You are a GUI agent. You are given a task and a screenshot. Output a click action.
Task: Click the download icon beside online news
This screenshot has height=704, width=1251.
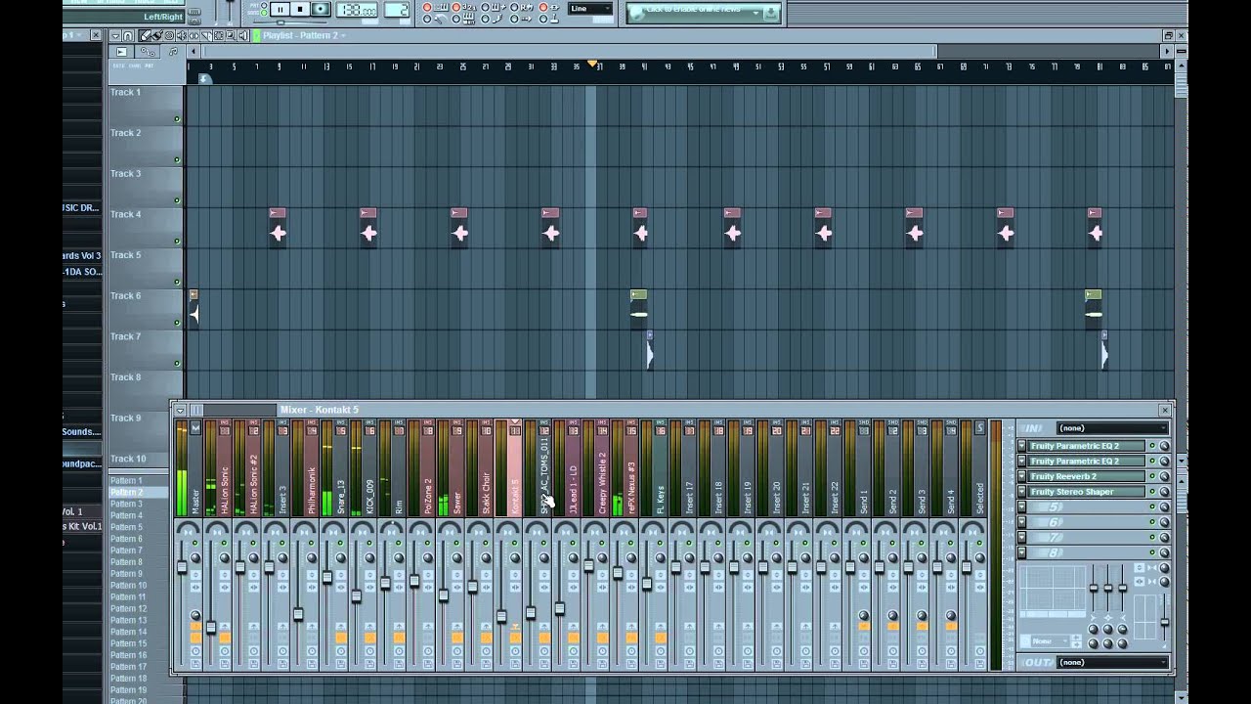coord(771,13)
